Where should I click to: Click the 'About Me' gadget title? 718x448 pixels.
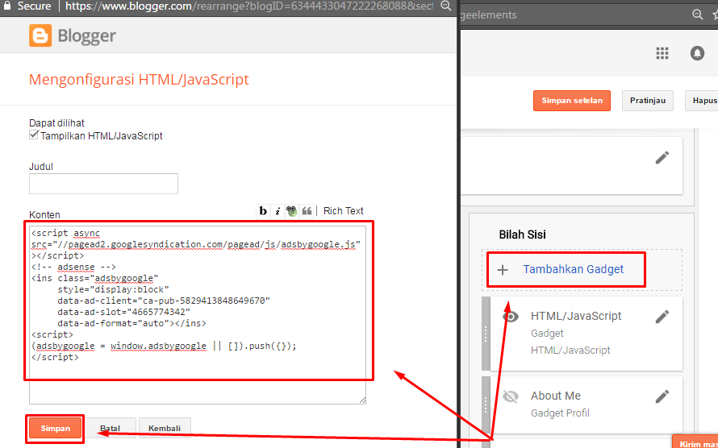tap(556, 396)
